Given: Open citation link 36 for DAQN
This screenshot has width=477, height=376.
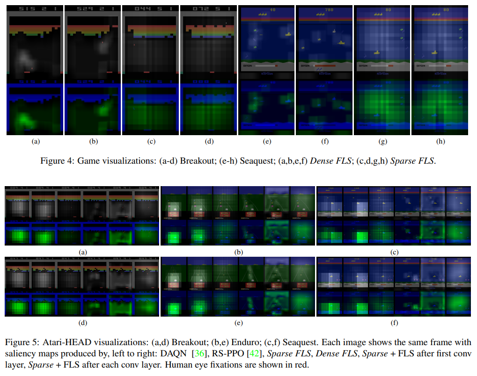Looking at the screenshot, I should coord(199,354).
